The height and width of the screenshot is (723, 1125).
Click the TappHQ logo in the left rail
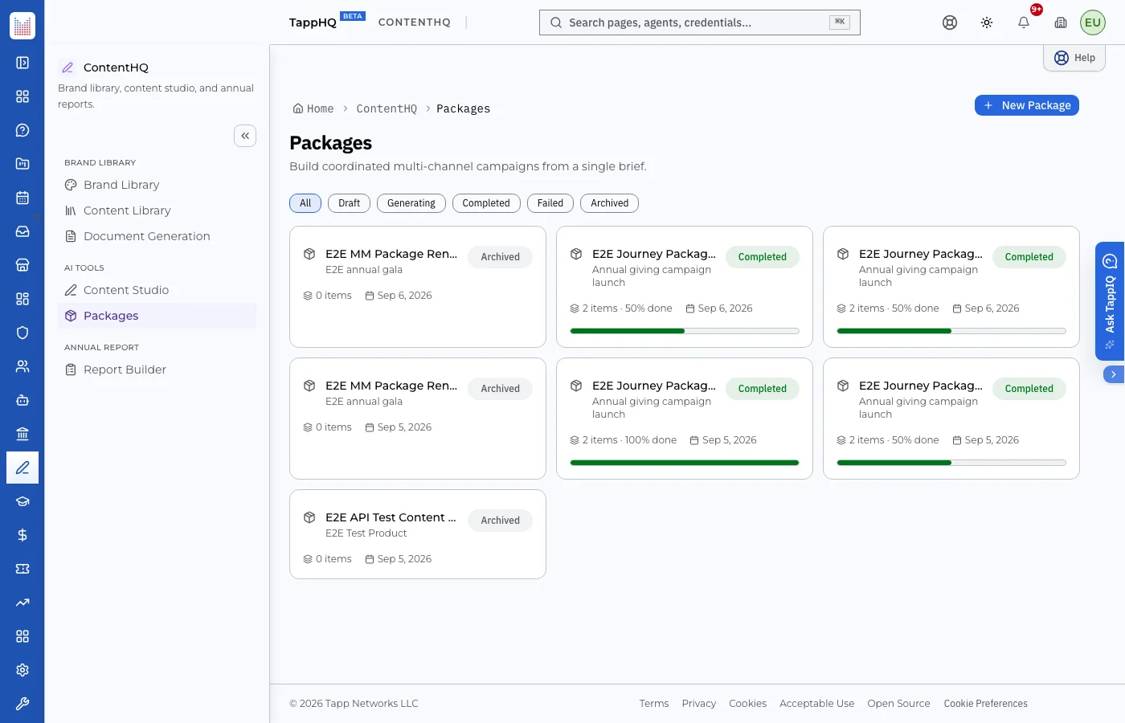click(x=22, y=26)
